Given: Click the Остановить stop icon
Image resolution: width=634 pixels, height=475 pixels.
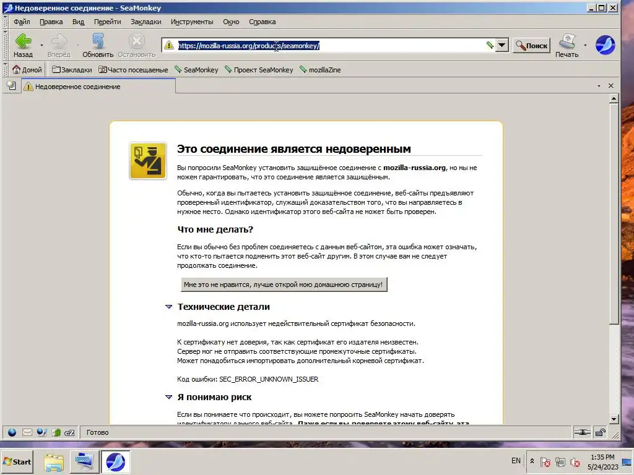Looking at the screenshot, I should 137,41.
